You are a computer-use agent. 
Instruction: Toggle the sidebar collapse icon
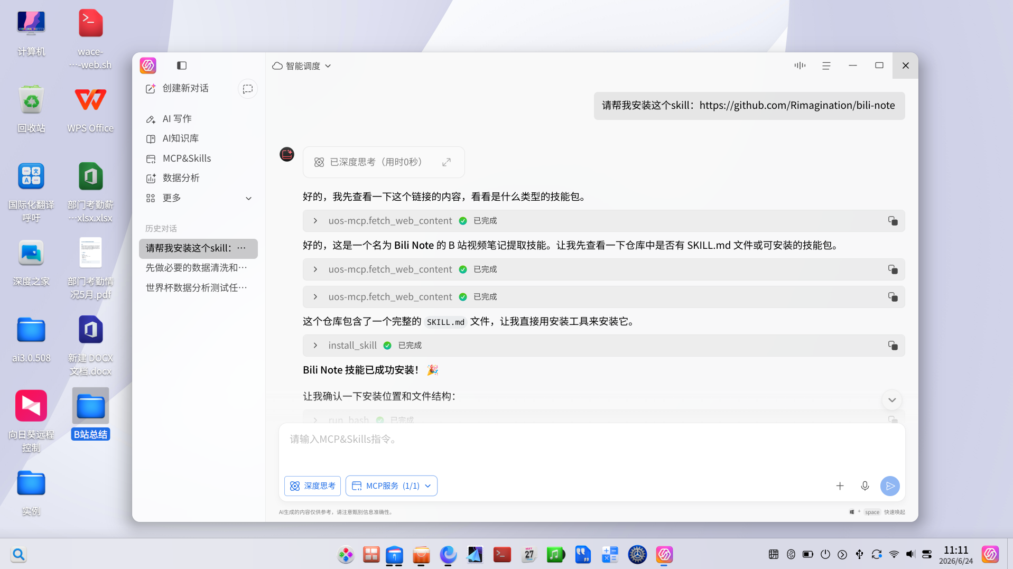tap(182, 66)
